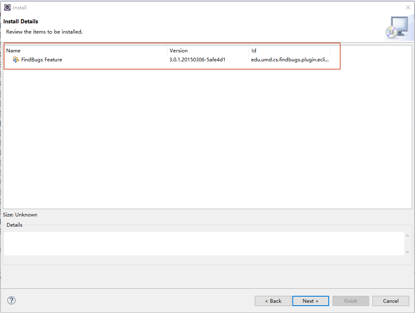The image size is (415, 313).
Task: Click the FindBugs Feature plugin icon
Action: (x=16, y=59)
